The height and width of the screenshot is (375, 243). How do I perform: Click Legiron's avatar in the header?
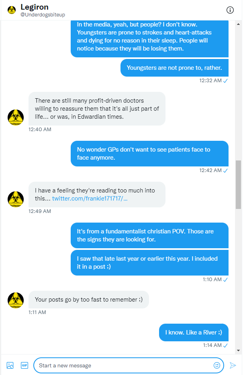tap(12, 10)
